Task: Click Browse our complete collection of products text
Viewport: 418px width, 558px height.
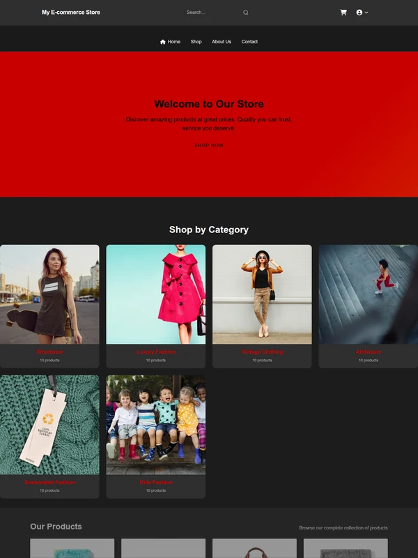Action: coord(343,528)
